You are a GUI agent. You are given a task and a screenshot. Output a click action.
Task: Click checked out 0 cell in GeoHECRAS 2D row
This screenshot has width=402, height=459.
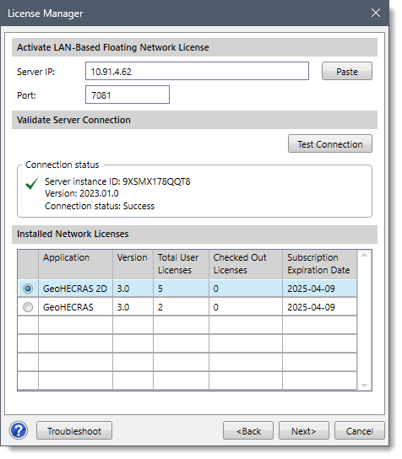(x=246, y=289)
